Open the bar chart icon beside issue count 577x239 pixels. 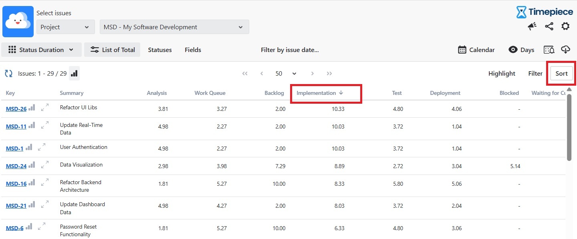tap(75, 74)
